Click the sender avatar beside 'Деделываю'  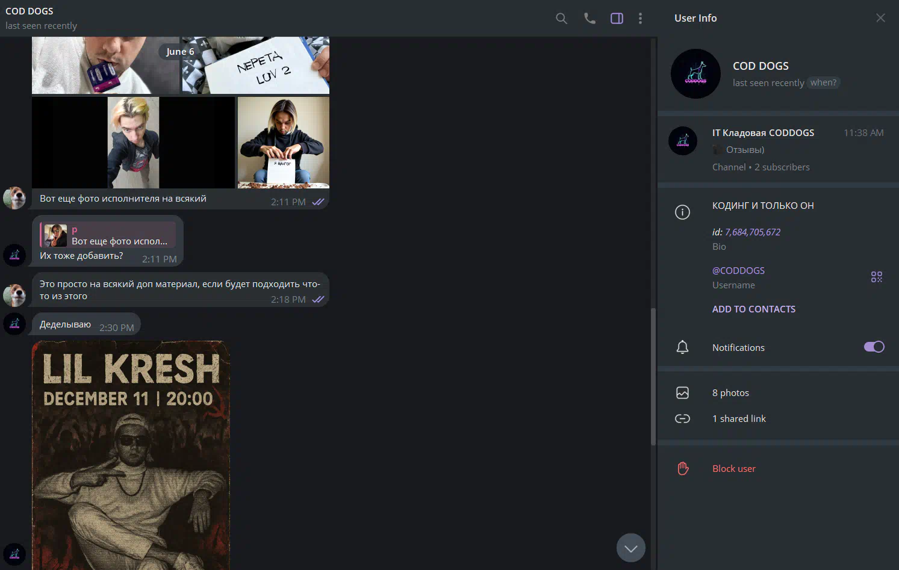point(14,324)
